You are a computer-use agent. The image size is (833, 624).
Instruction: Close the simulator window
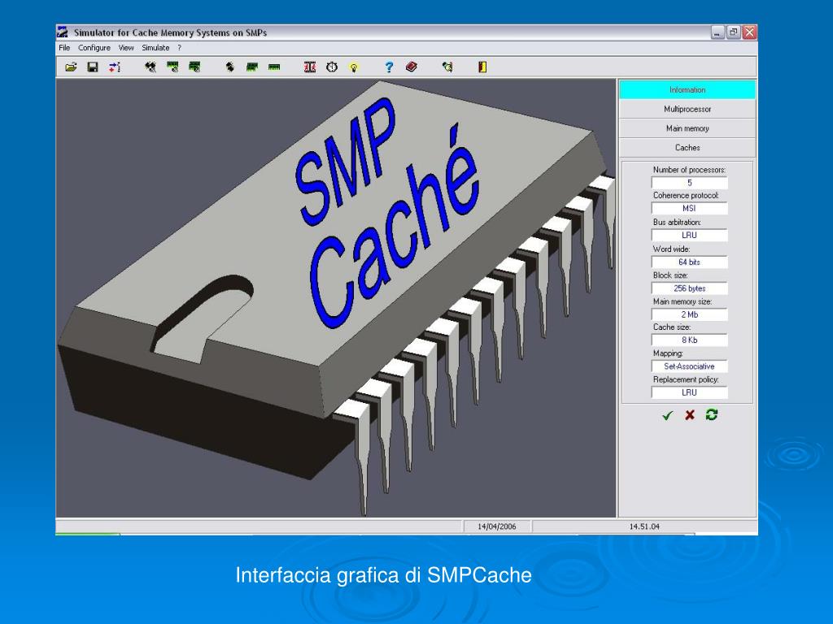pyautogui.click(x=749, y=32)
